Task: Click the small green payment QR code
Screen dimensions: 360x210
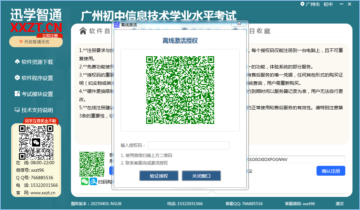Action: point(92,164)
